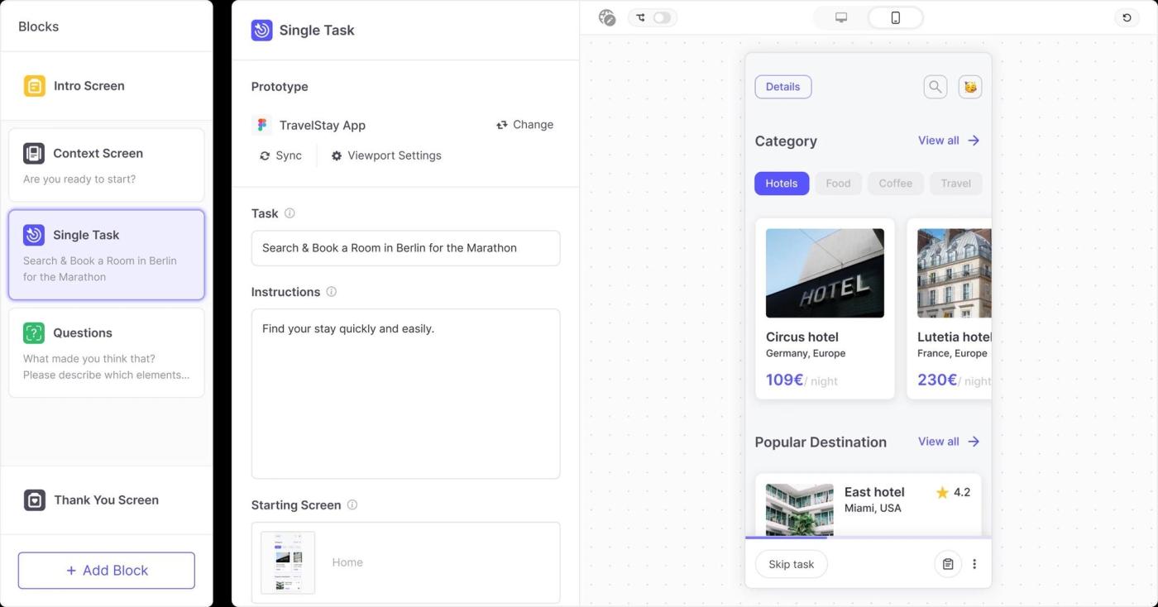Click the Details button in preview
The height and width of the screenshot is (607, 1158).
coord(783,87)
